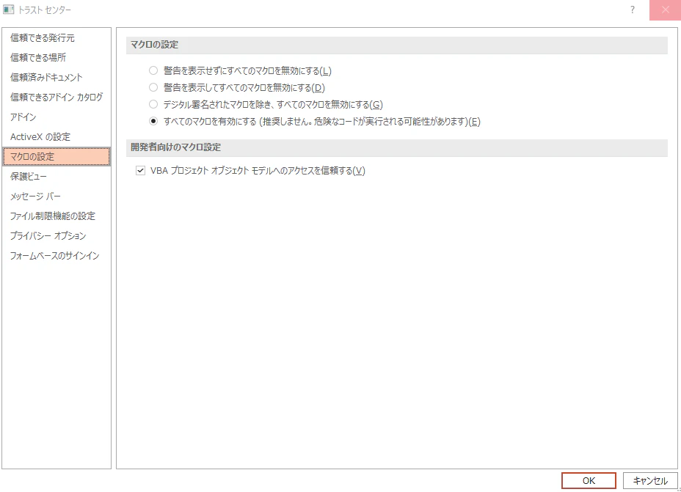Click the マクロの設定 section header
681x492 pixels.
tap(396, 45)
